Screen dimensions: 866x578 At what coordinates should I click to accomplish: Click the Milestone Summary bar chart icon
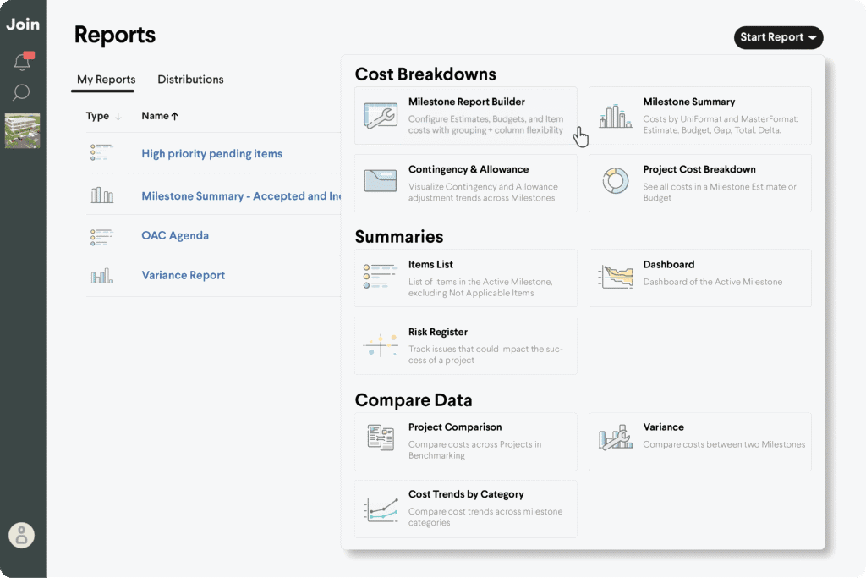(x=616, y=115)
